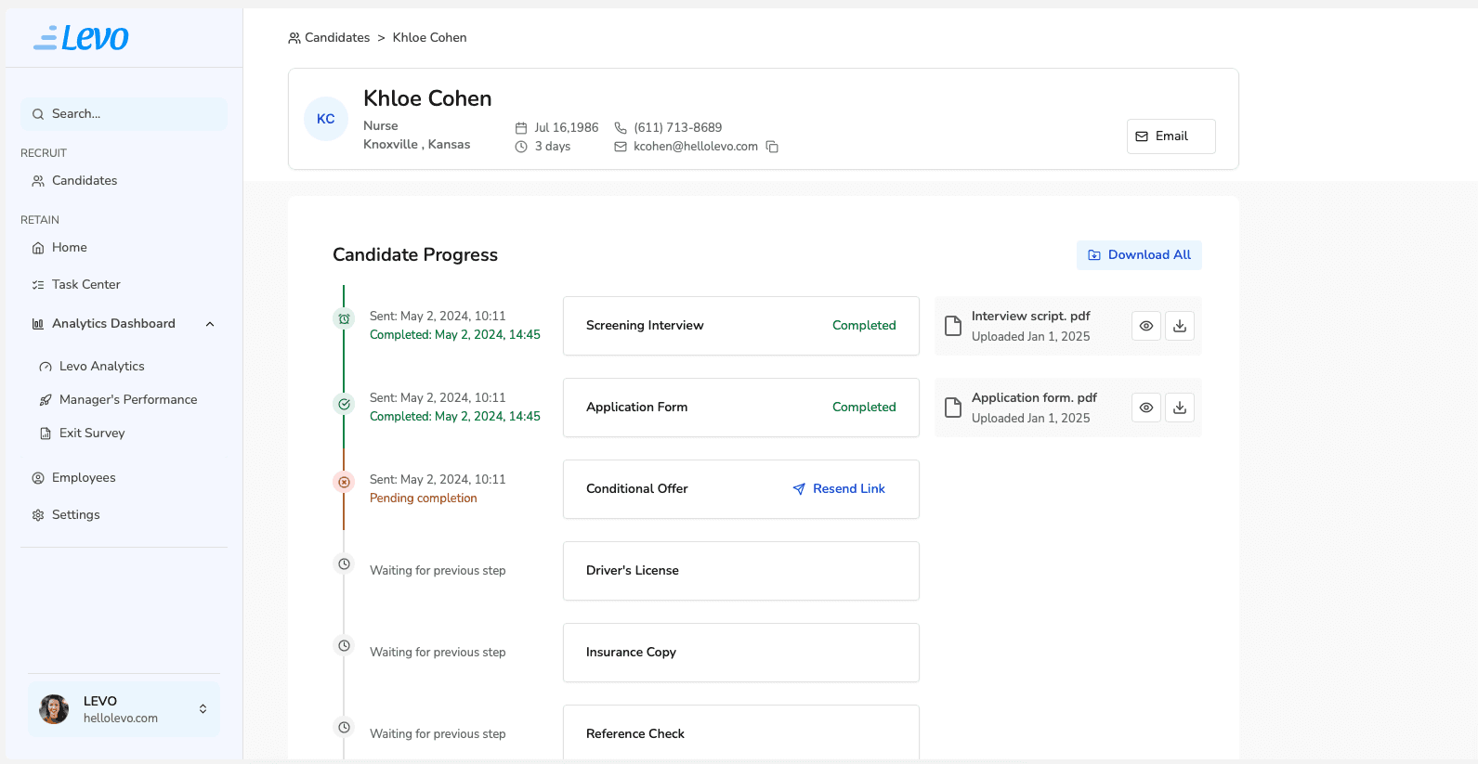
Task: Open Levo Analytics page
Action: 101,367
